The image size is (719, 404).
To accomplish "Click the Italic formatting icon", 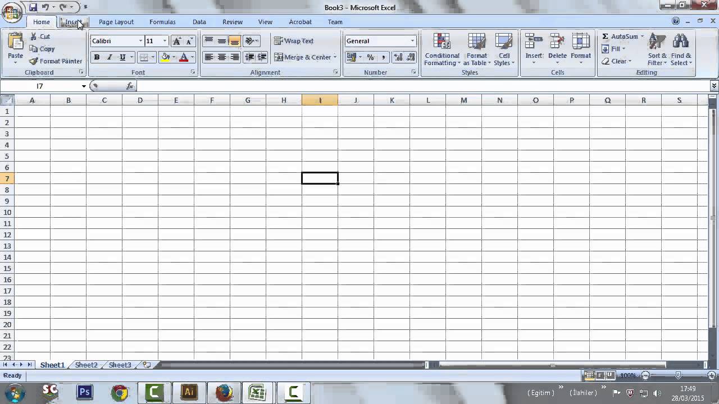I will coord(109,57).
